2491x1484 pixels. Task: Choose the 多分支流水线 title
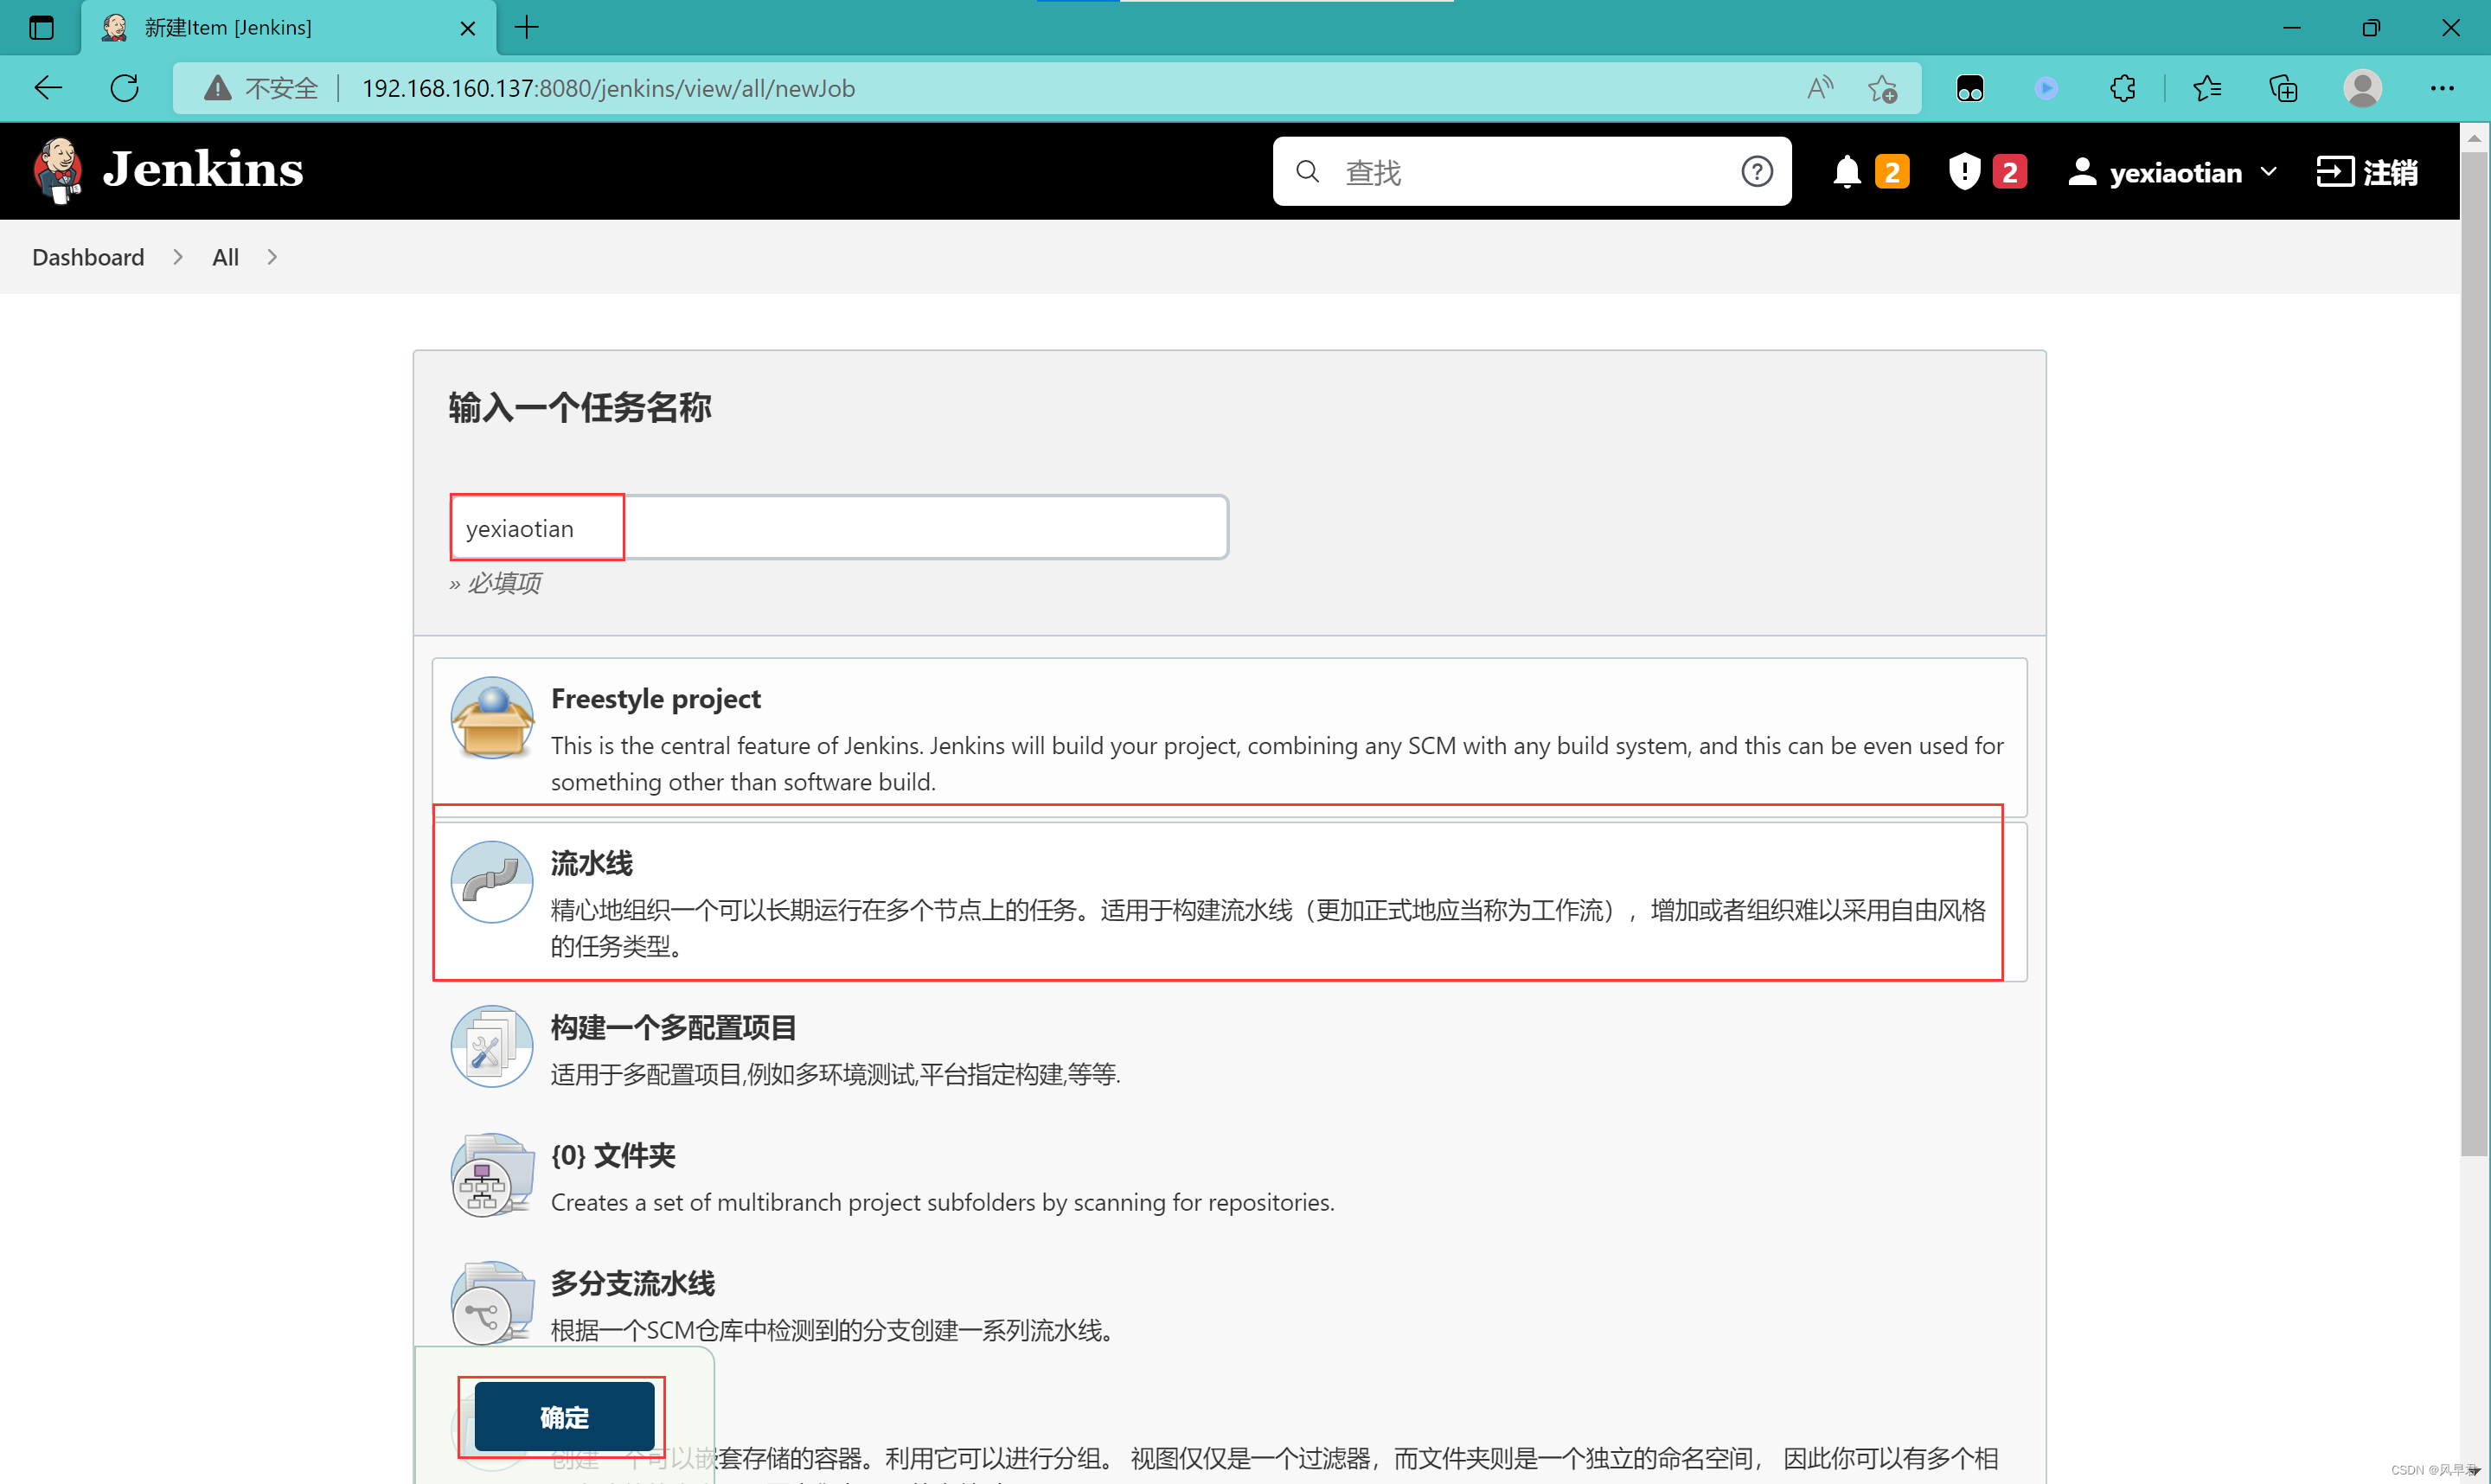click(633, 1283)
